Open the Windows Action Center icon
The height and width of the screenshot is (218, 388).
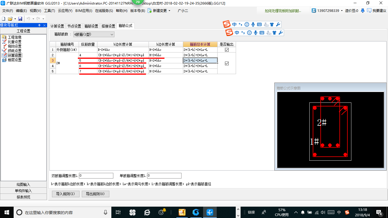(379, 212)
